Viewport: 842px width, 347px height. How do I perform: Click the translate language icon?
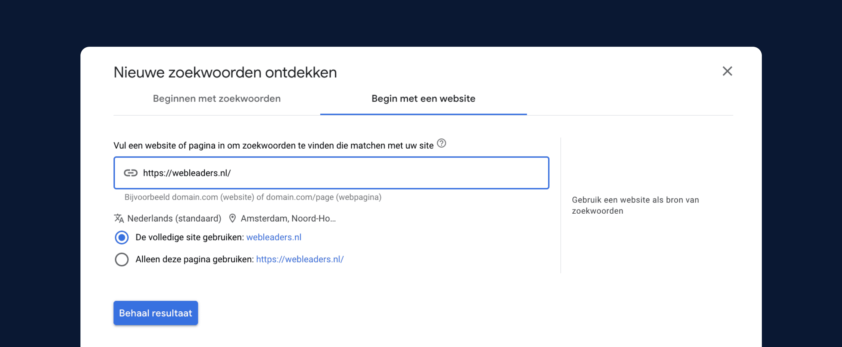119,218
